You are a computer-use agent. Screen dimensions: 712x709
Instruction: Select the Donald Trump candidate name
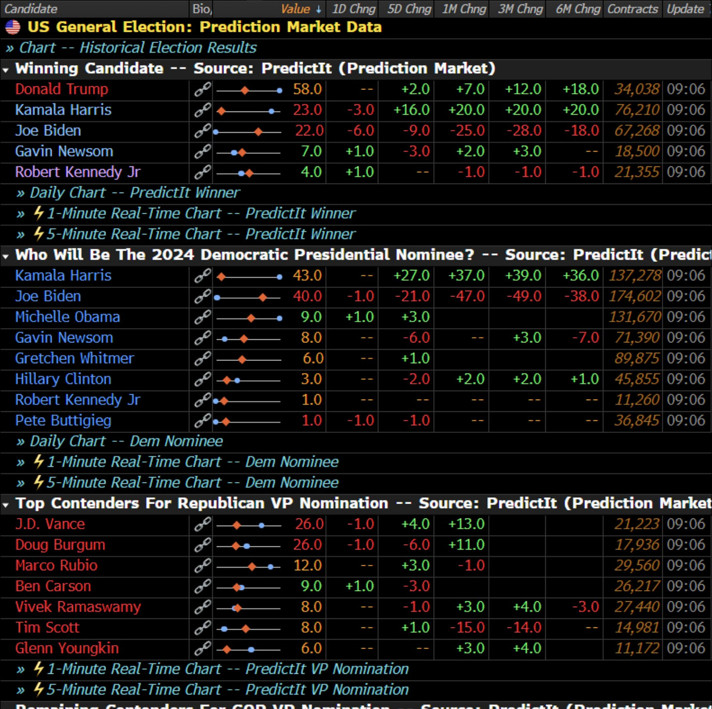pyautogui.click(x=62, y=89)
